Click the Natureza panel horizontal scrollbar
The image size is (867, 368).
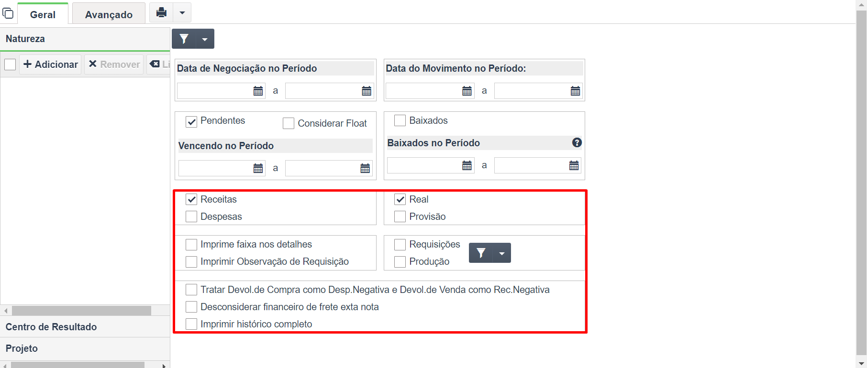tap(81, 311)
